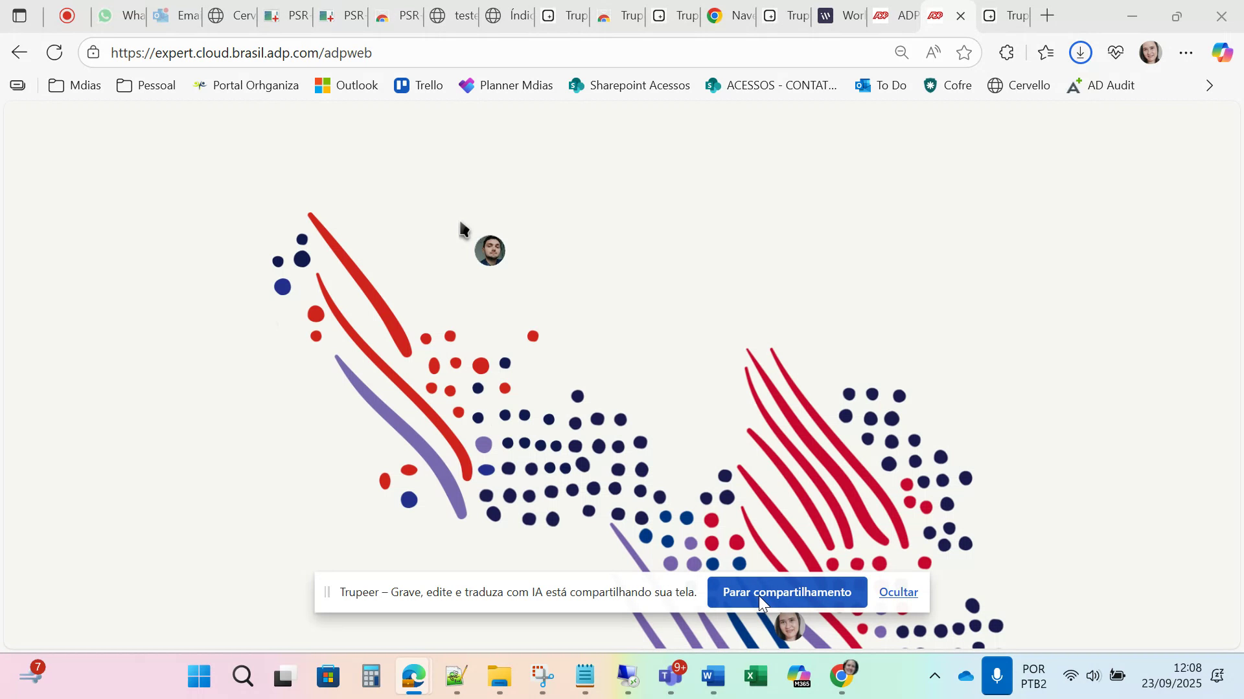
Task: Toggle read aloud in the address bar
Action: (x=933, y=52)
